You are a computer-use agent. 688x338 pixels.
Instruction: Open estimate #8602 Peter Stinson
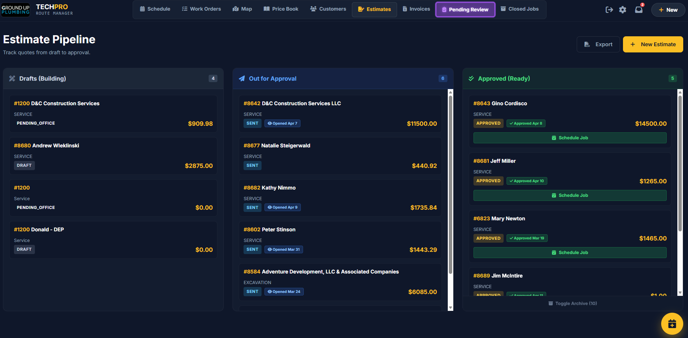click(x=340, y=240)
